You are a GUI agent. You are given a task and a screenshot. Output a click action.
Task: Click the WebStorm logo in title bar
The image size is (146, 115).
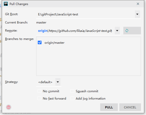coord(6,4)
